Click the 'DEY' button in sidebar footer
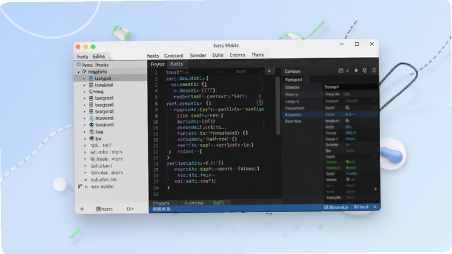The height and width of the screenshot is (254, 452). (131, 209)
